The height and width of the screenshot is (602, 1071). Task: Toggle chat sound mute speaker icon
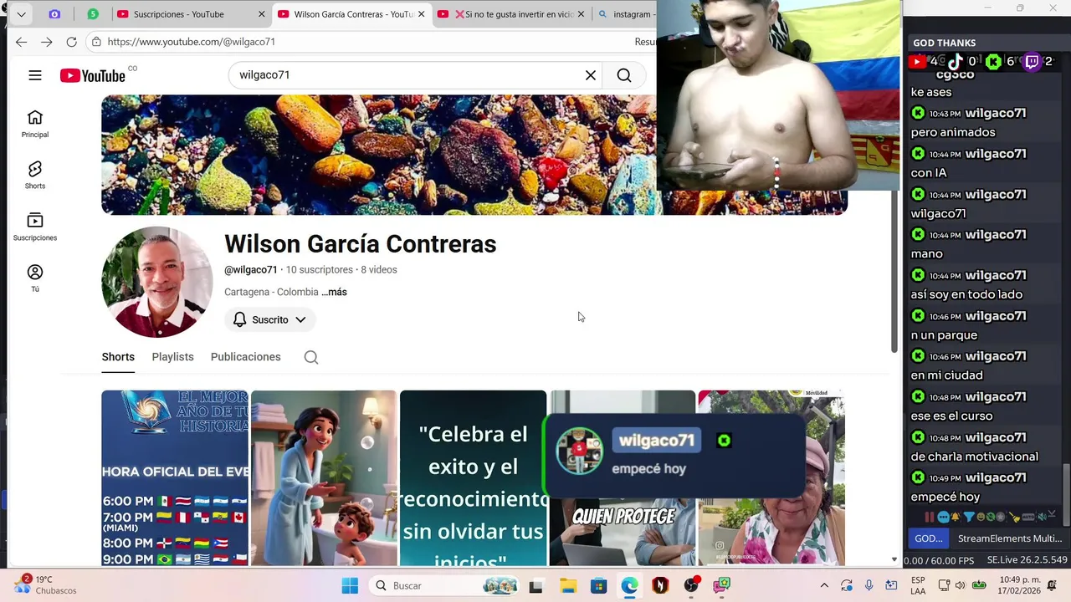click(1042, 517)
